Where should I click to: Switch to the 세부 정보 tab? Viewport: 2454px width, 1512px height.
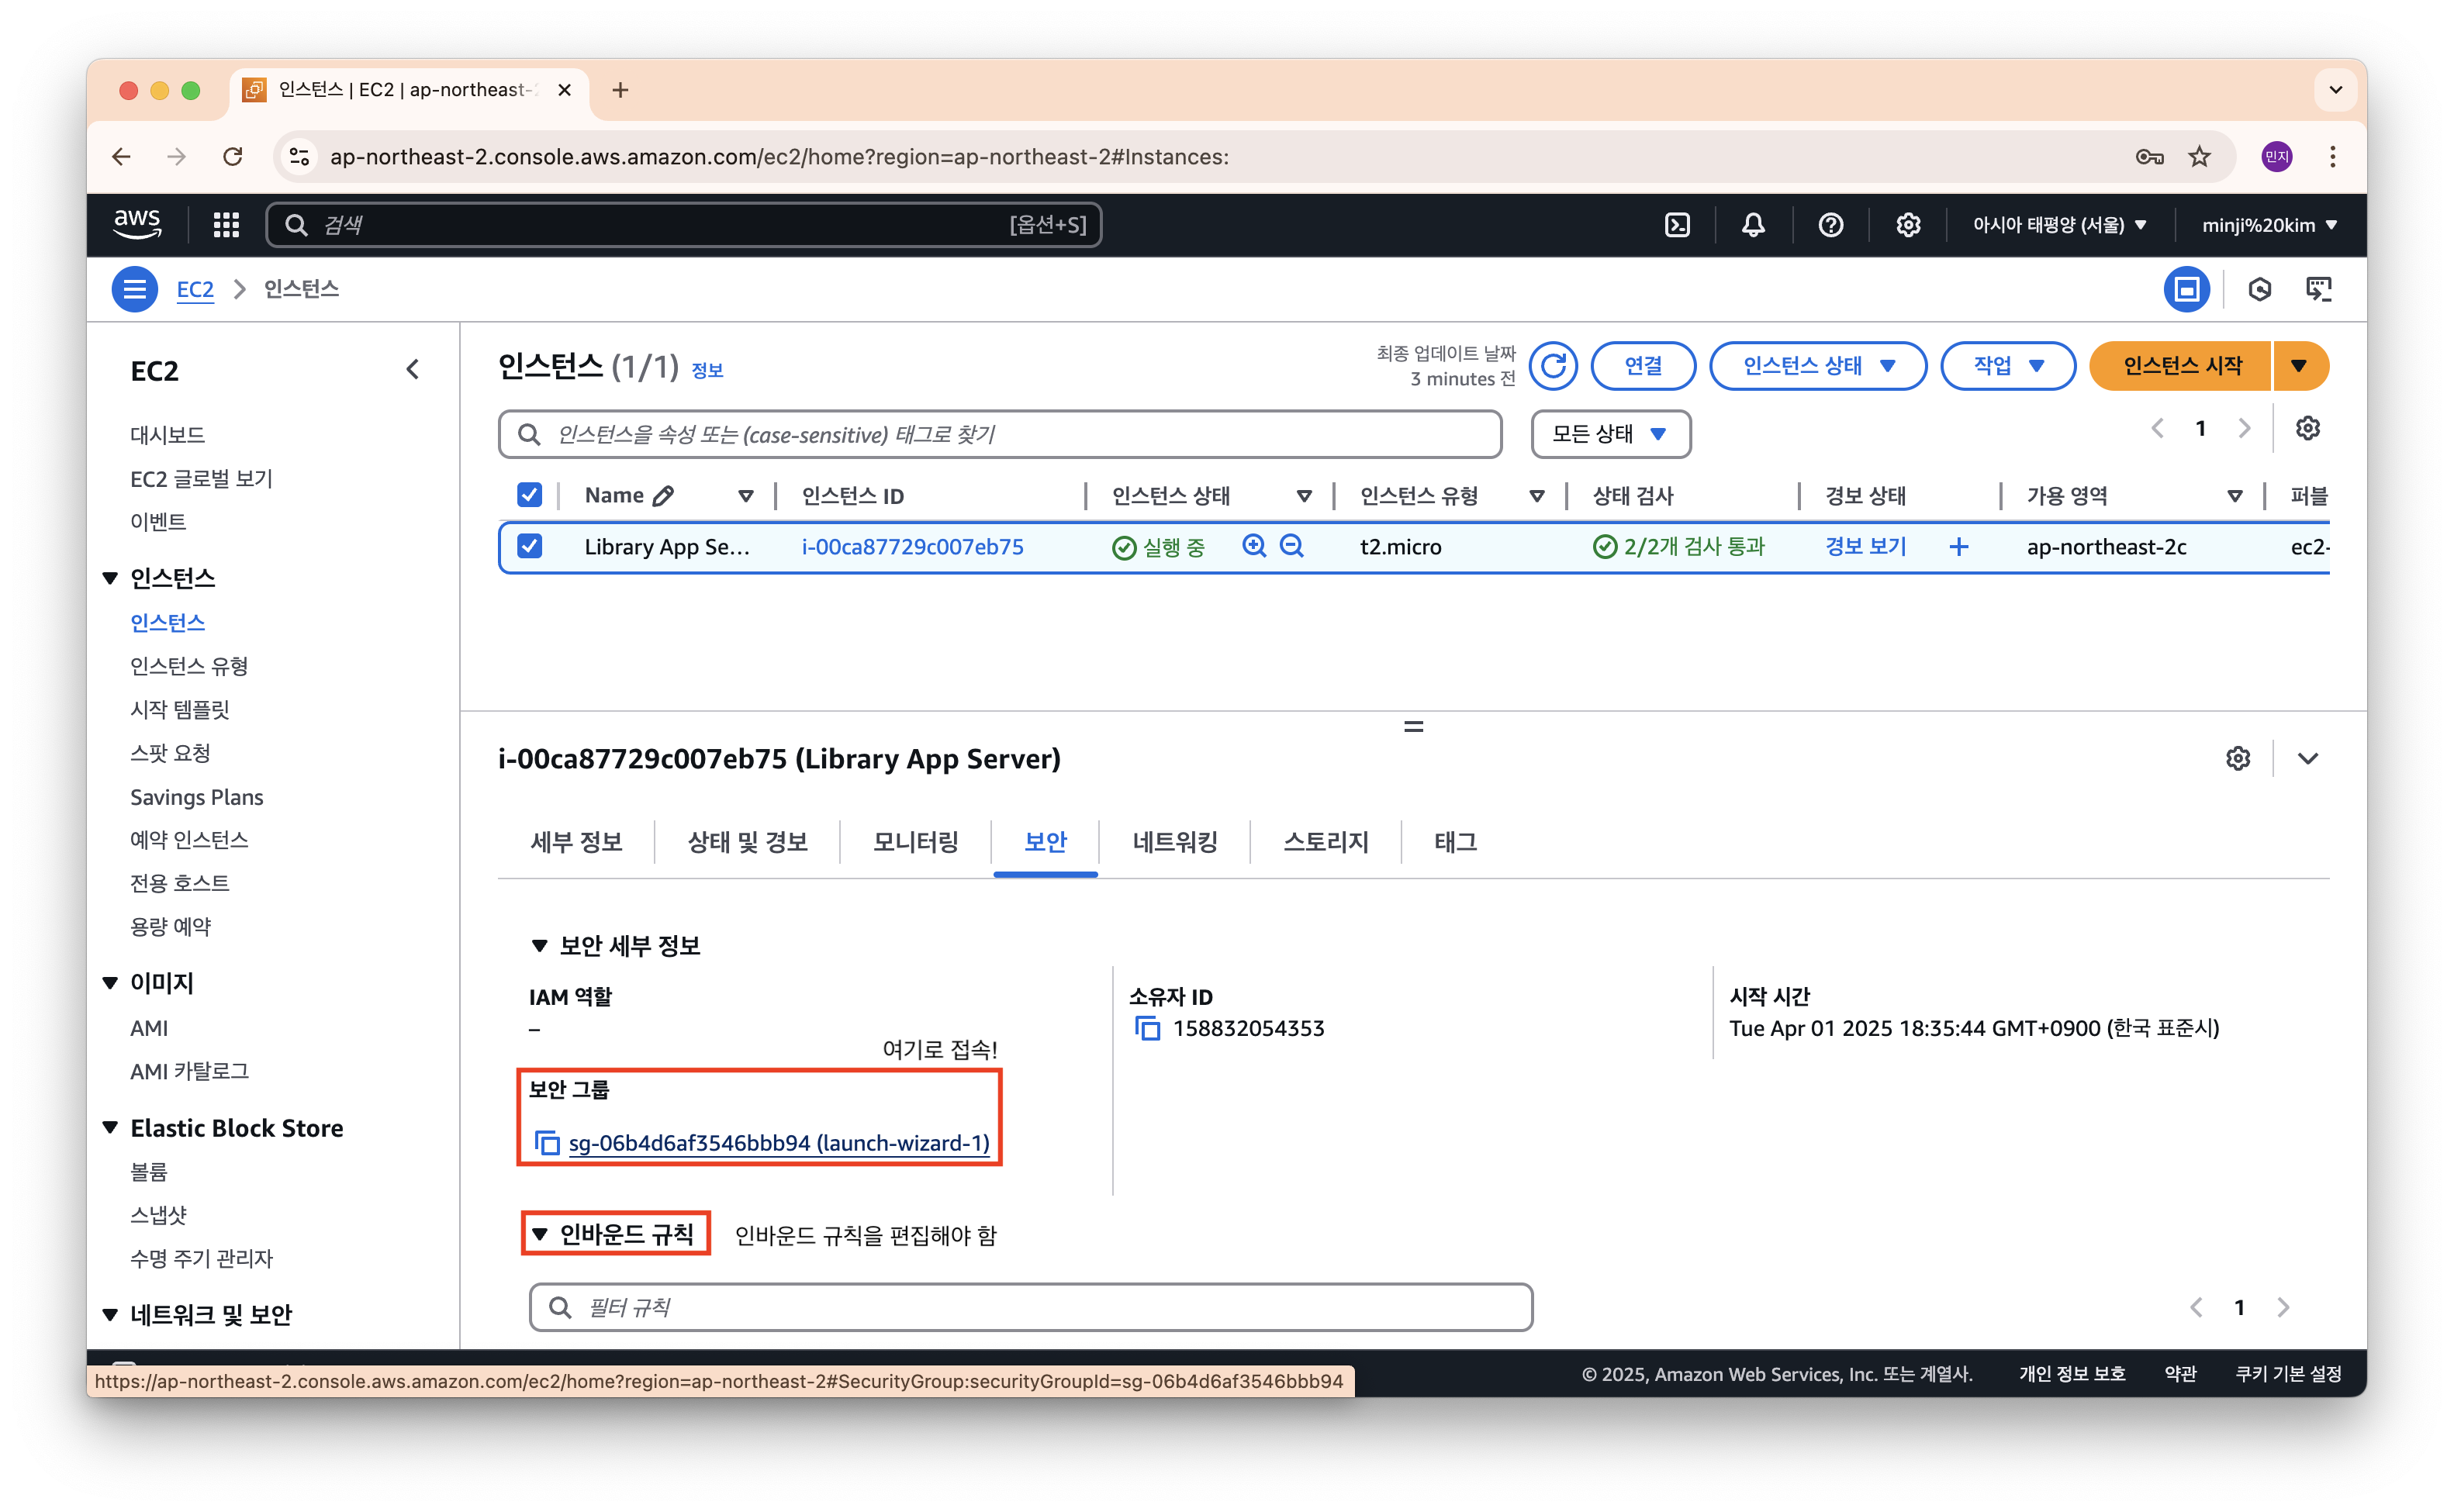click(x=576, y=842)
